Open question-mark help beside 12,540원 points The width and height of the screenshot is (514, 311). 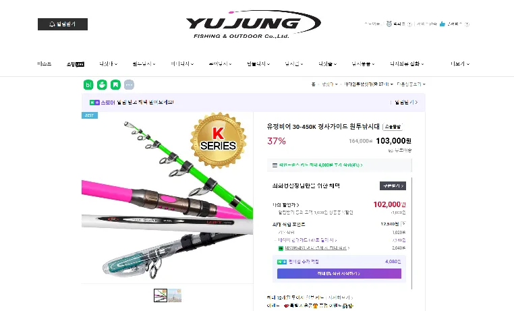[x=403, y=224]
